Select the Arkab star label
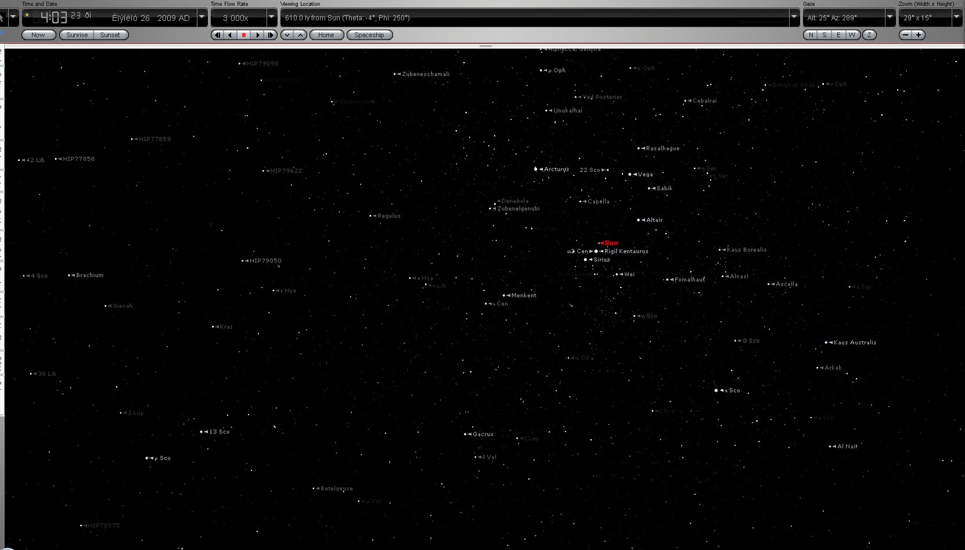This screenshot has width=965, height=550. (x=833, y=368)
